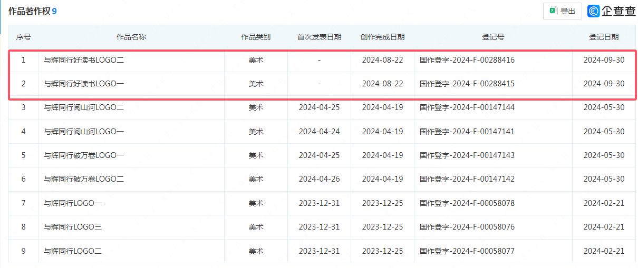Screen dimensions: 638x268
Task: Click registration number 国作登字-2024-F-00147143
Action: pyautogui.click(x=467, y=155)
